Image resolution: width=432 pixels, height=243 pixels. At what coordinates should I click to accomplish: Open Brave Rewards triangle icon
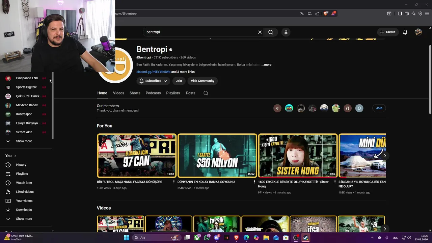pyautogui.click(x=333, y=13)
